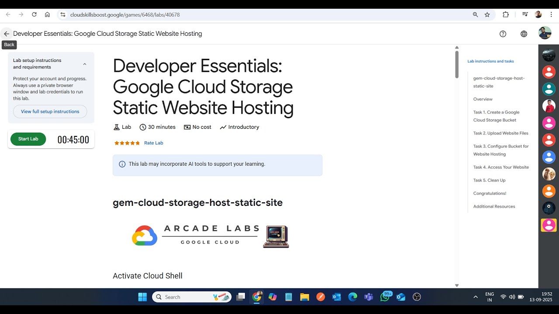Click the Arcade Labs Google Cloud banner image
This screenshot has width=559, height=314.
[210, 236]
